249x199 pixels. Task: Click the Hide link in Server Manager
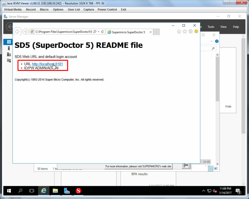point(228,106)
